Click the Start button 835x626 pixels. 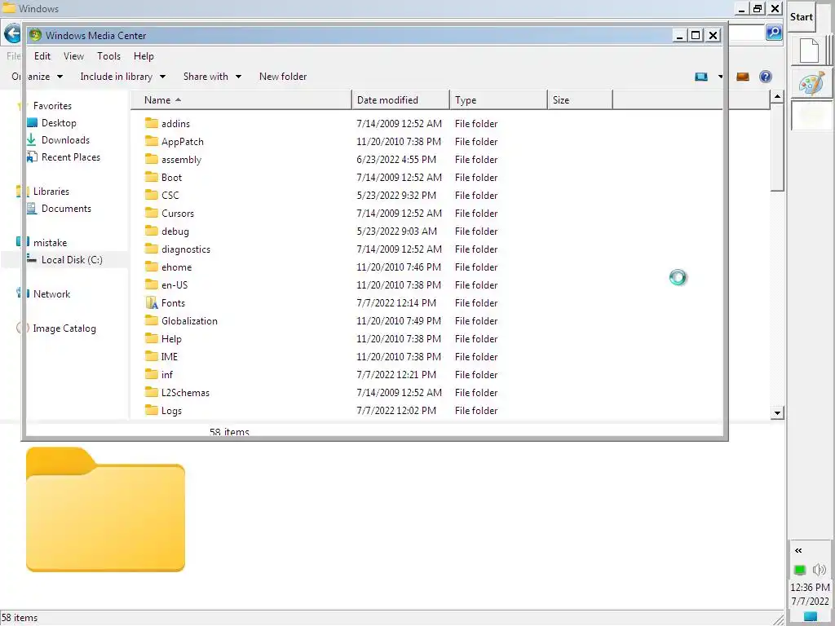801,17
